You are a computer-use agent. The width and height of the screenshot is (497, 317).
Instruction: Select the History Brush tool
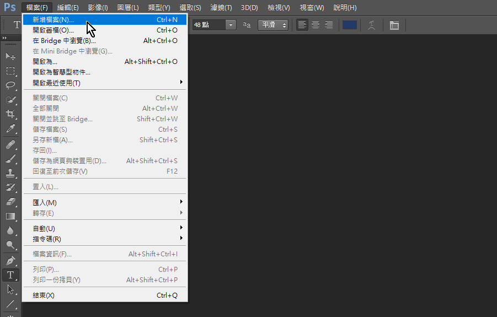click(x=10, y=187)
